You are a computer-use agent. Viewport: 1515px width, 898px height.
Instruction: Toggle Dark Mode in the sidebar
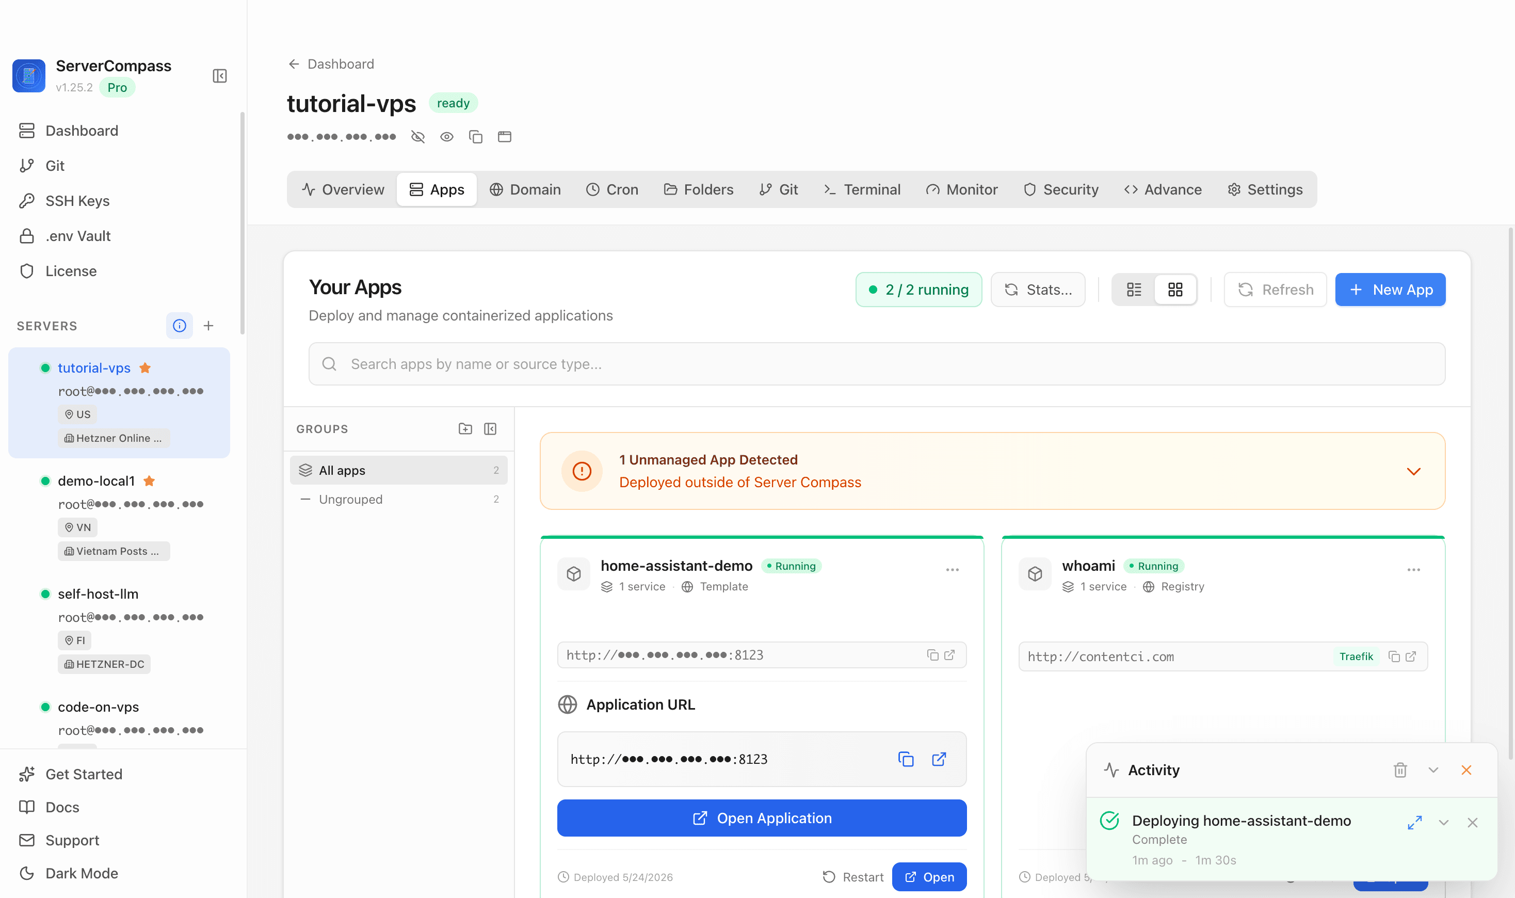(x=69, y=873)
